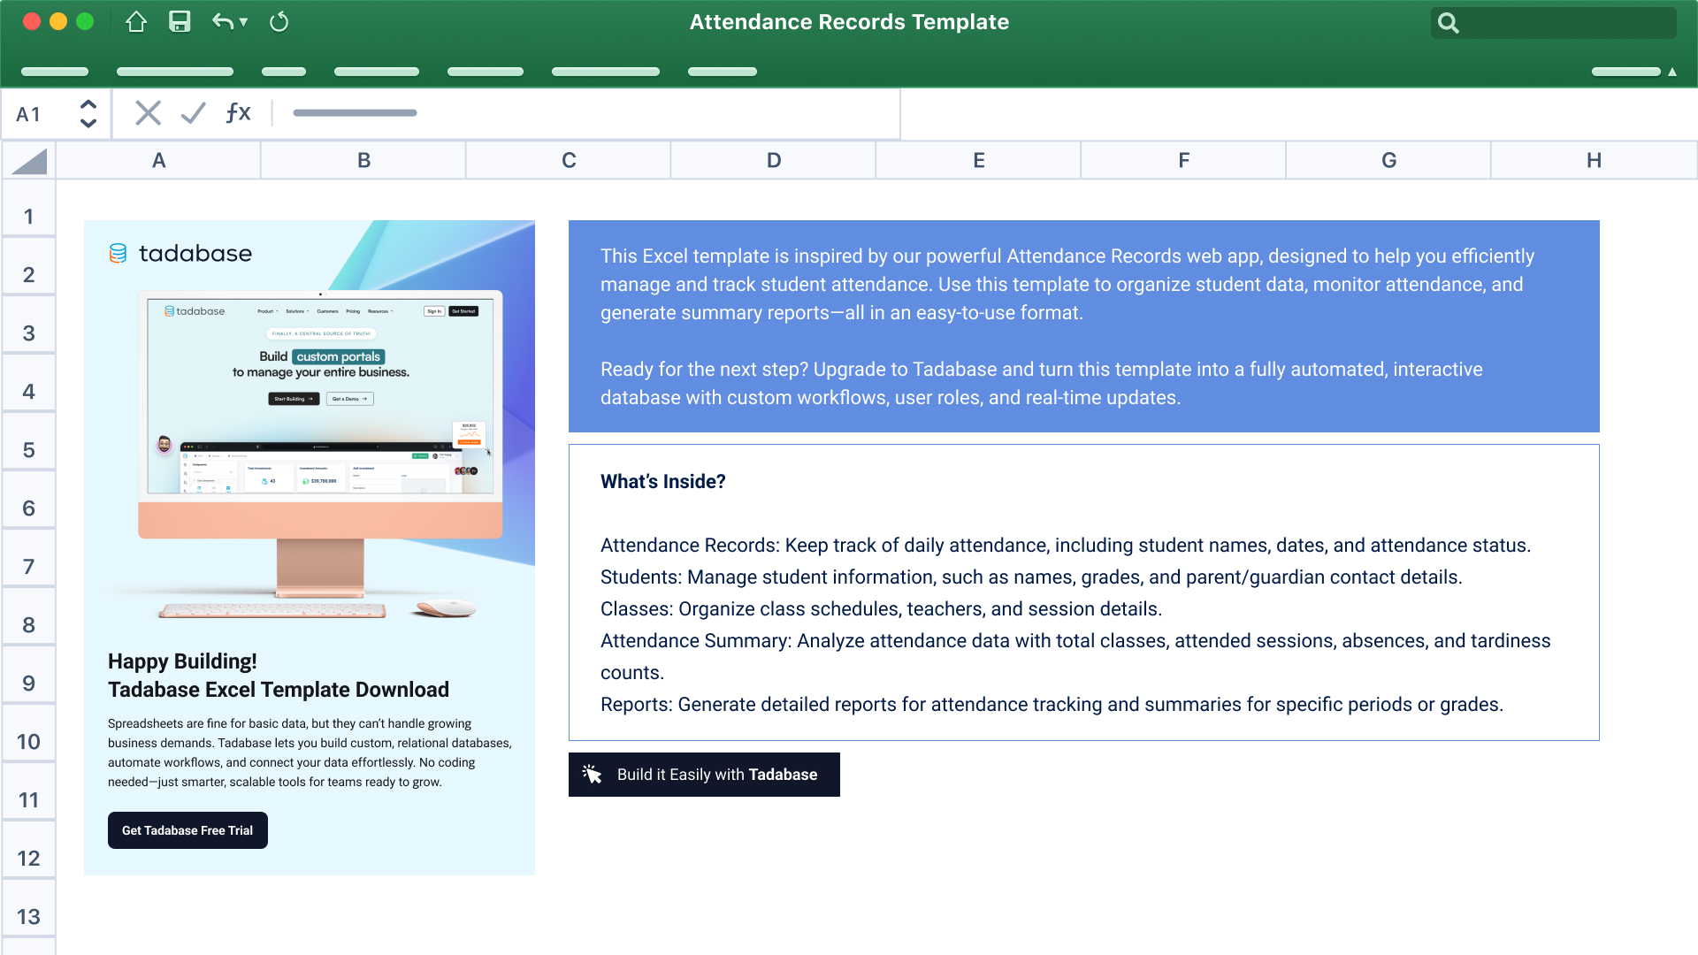This screenshot has height=955, width=1698.
Task: Click the tadabase logo icon
Action: coord(118,254)
